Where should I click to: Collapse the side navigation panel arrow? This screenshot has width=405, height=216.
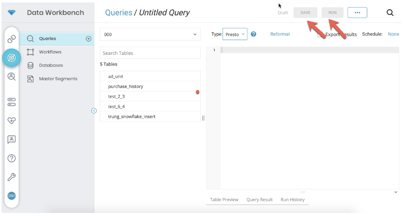[94, 111]
